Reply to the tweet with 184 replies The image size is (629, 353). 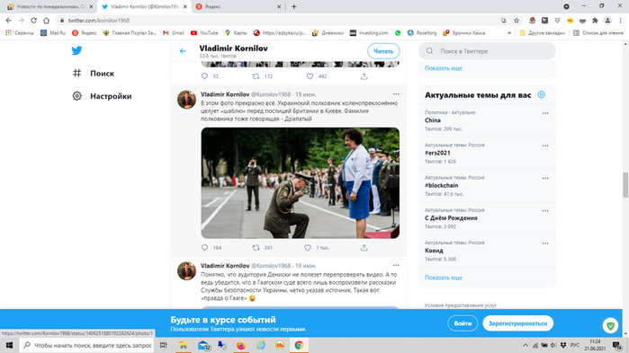tap(204, 248)
